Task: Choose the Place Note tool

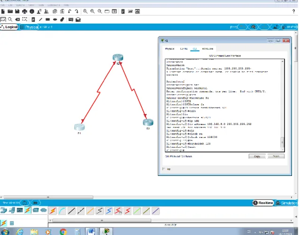Action: (33, 19)
